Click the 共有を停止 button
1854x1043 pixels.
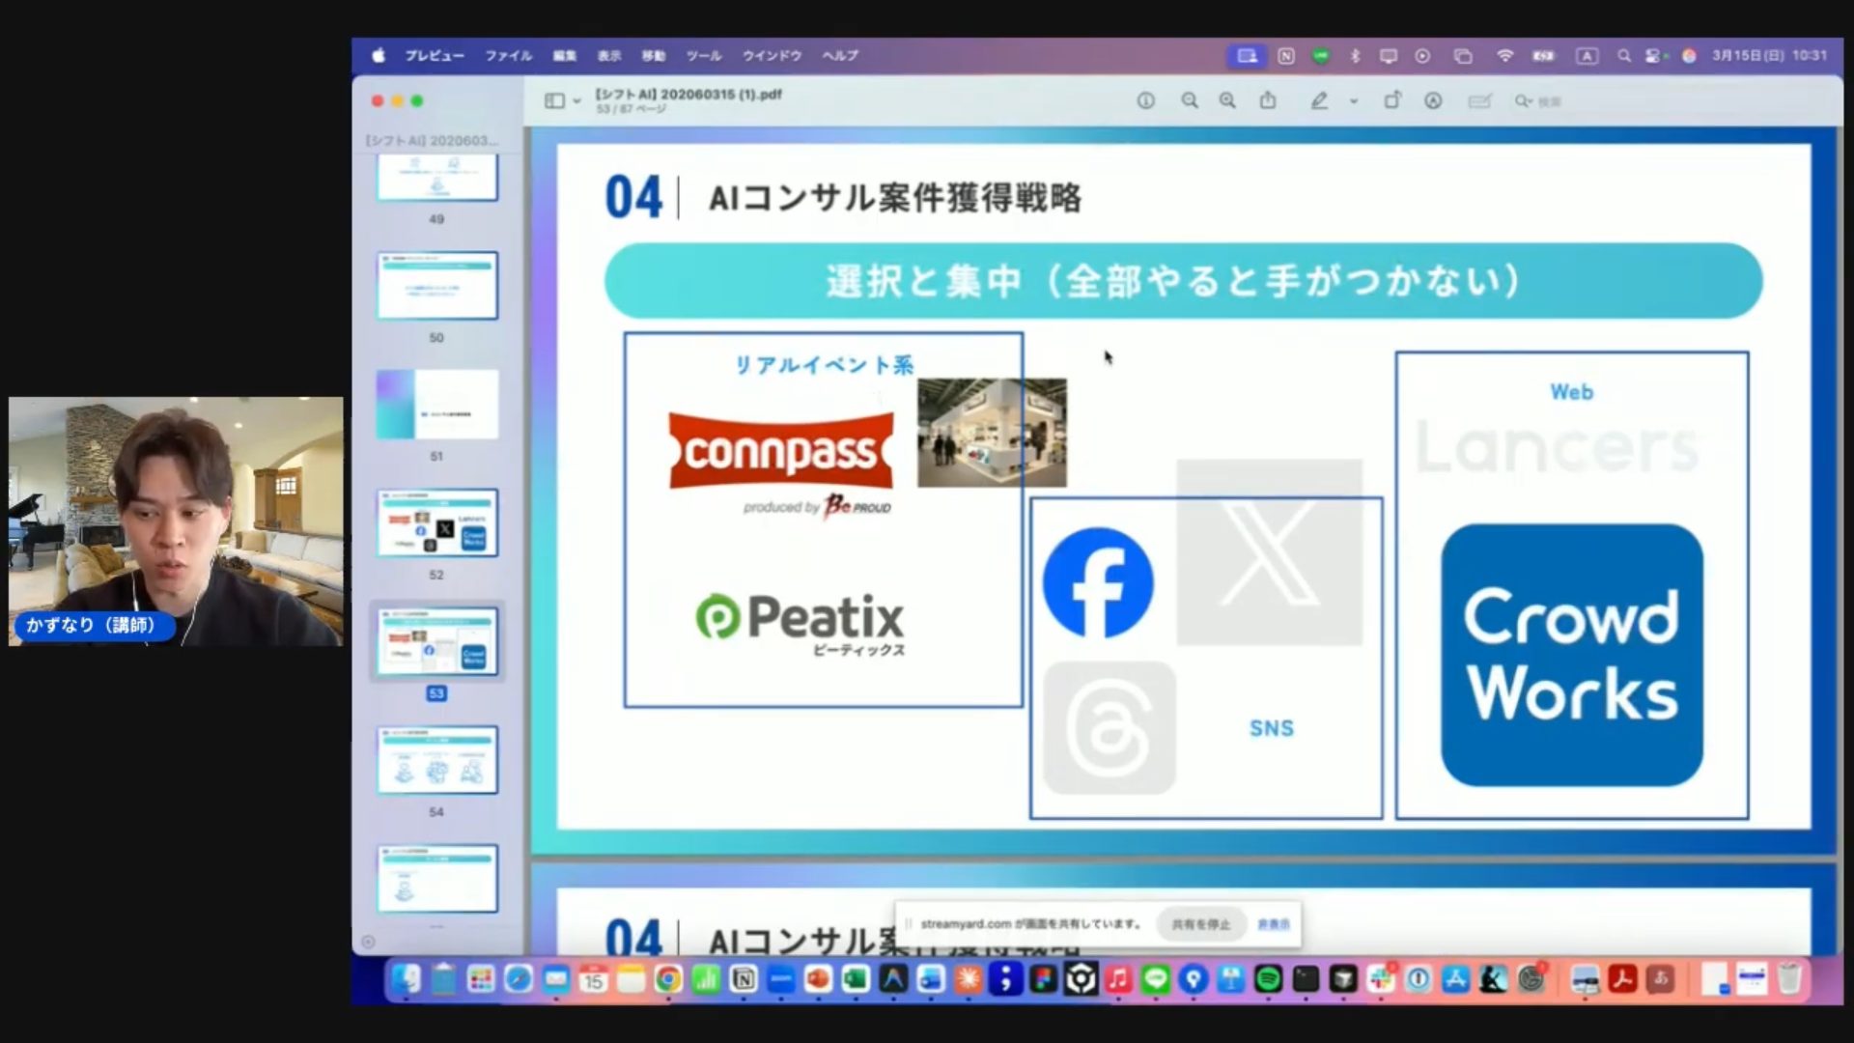[x=1200, y=924]
